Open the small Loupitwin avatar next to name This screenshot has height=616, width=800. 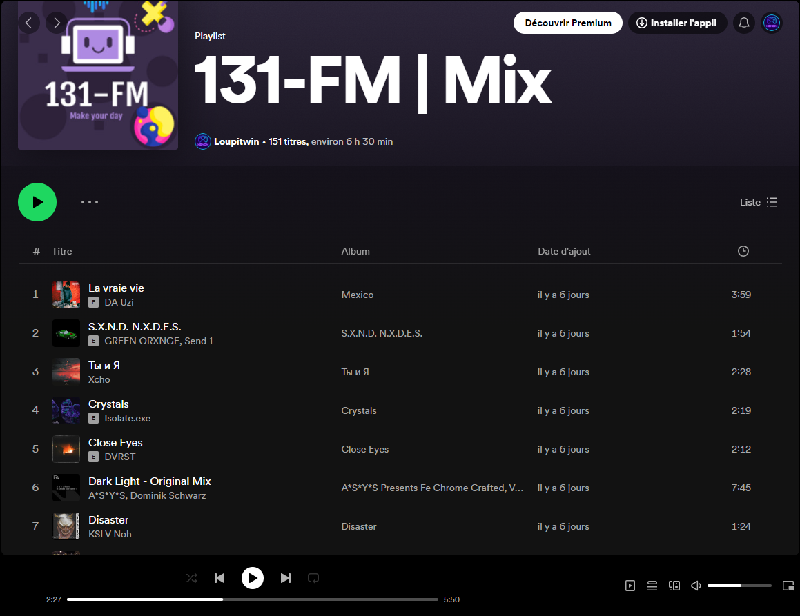202,141
